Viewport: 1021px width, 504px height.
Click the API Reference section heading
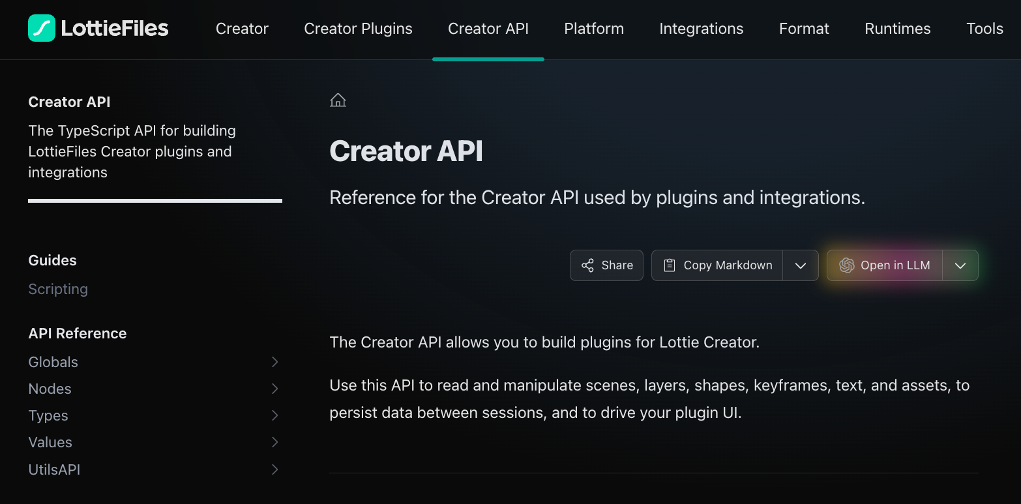click(78, 333)
